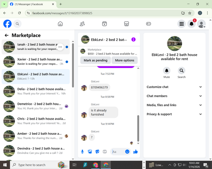The image size is (212, 169).
Task: Click the 8709496379 message bubble
Action: pos(99,87)
